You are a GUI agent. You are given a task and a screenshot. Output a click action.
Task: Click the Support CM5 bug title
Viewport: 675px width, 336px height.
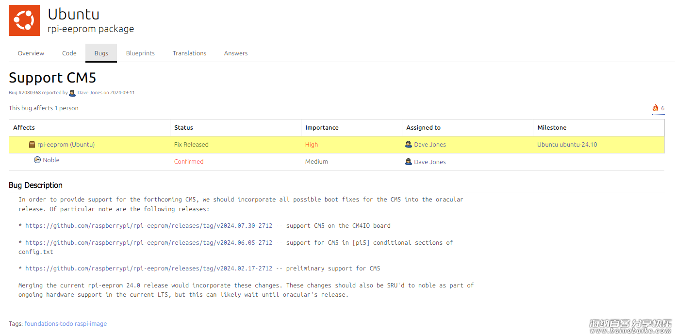(52, 78)
